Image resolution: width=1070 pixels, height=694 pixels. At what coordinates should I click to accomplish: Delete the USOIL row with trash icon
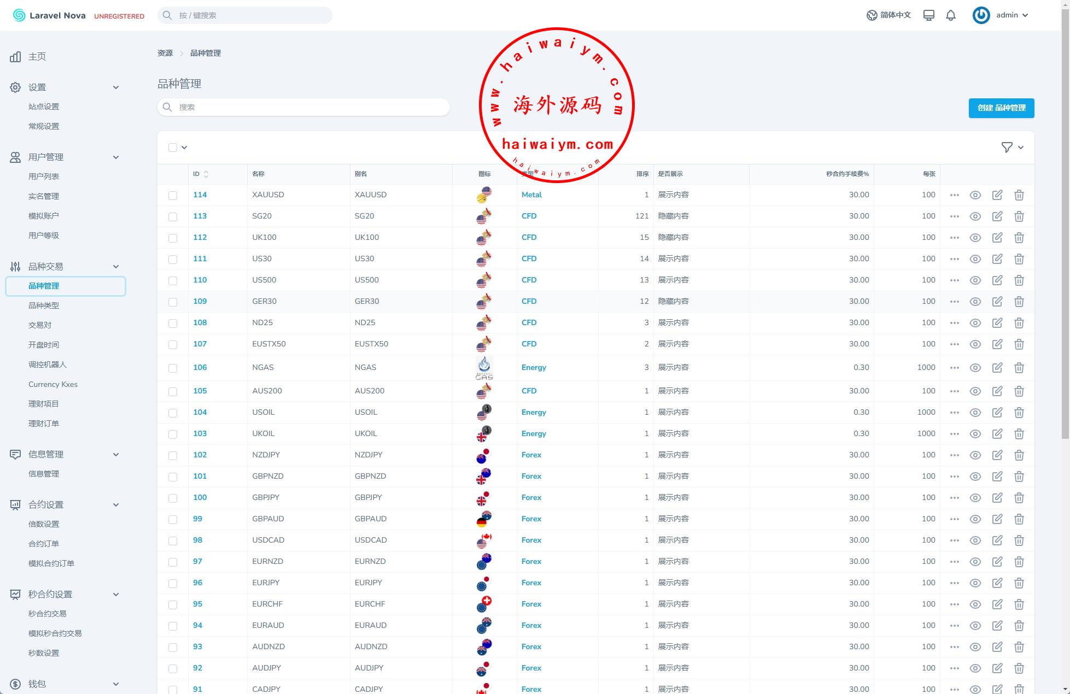pos(1019,413)
